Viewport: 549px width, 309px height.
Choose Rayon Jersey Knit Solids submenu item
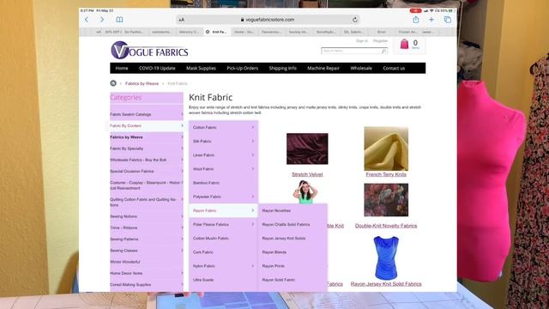pyautogui.click(x=284, y=239)
